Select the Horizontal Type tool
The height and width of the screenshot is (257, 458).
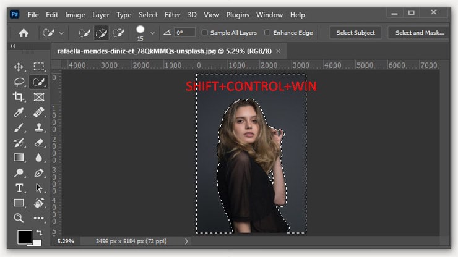19,188
